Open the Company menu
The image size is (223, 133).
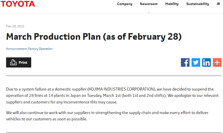pos(125,4)
